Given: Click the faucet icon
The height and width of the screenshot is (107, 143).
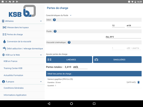Looking at the screenshot, I should (x=4, y=48).
